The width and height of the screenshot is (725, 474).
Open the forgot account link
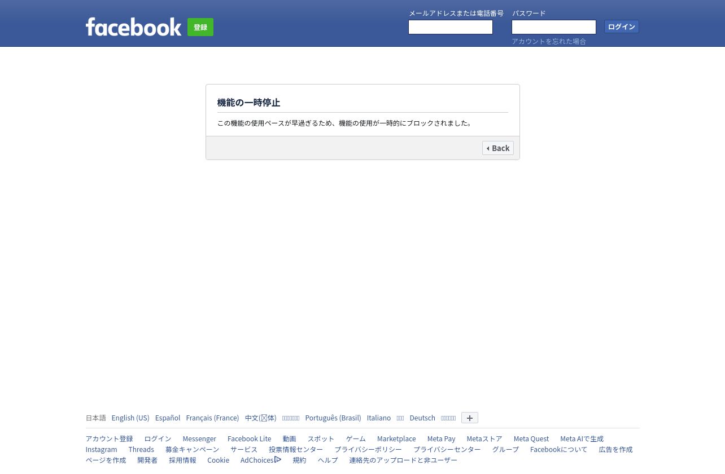(549, 41)
